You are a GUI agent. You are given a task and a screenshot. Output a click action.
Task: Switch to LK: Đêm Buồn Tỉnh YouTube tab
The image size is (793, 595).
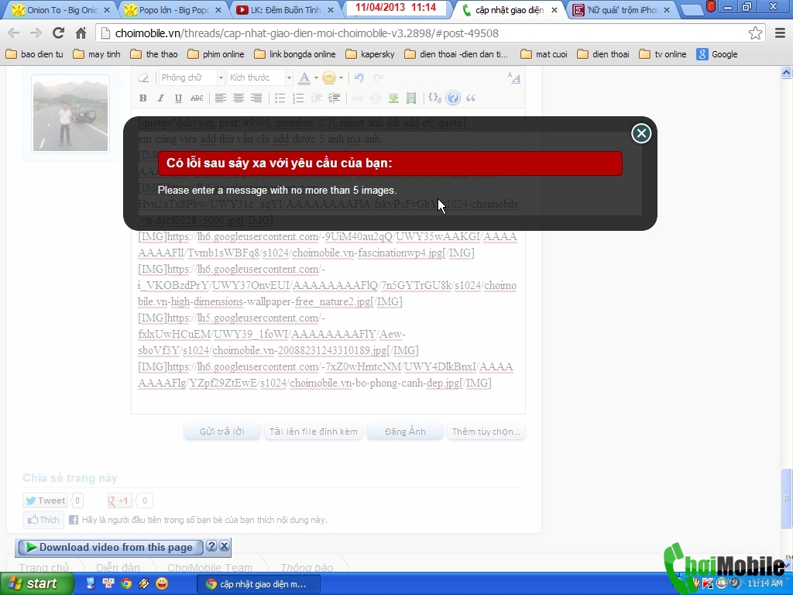[x=285, y=9]
